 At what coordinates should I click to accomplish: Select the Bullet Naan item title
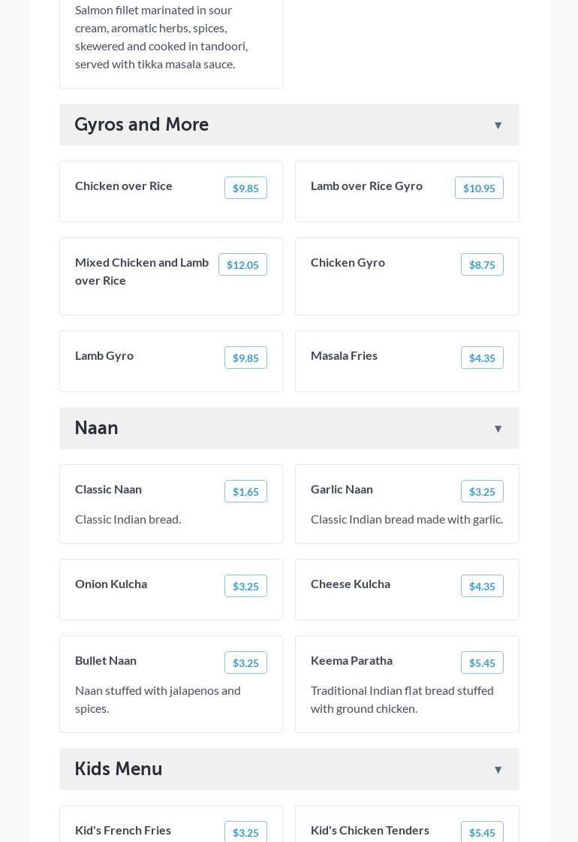106,660
